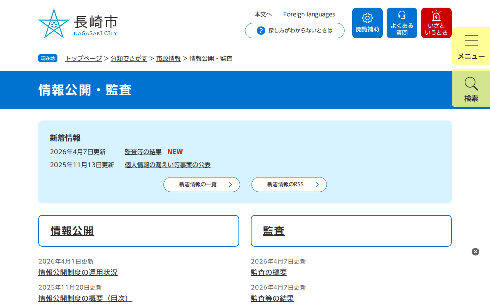Go to トップページ in breadcrumb

tap(83, 59)
